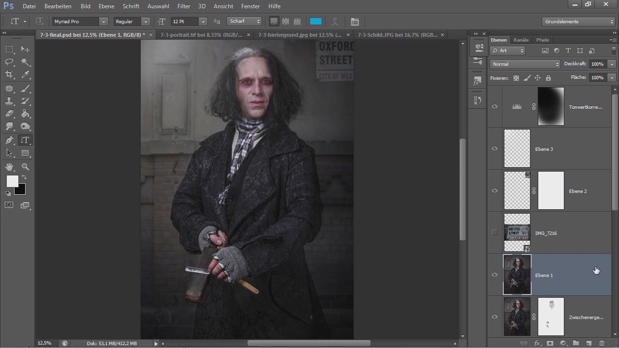
Task: Click the Ebene 2 layer mask thumbnail
Action: tap(551, 190)
